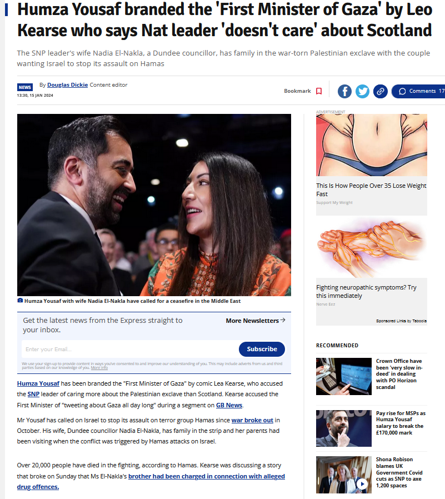Click the camera icon beside photo caption
Image resolution: width=445 pixels, height=499 pixels.
[20, 301]
